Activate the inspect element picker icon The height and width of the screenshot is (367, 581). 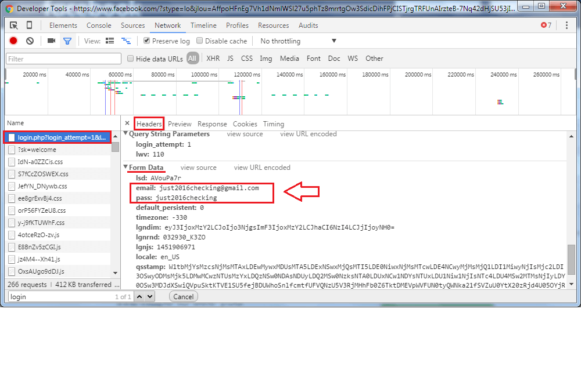[14, 25]
